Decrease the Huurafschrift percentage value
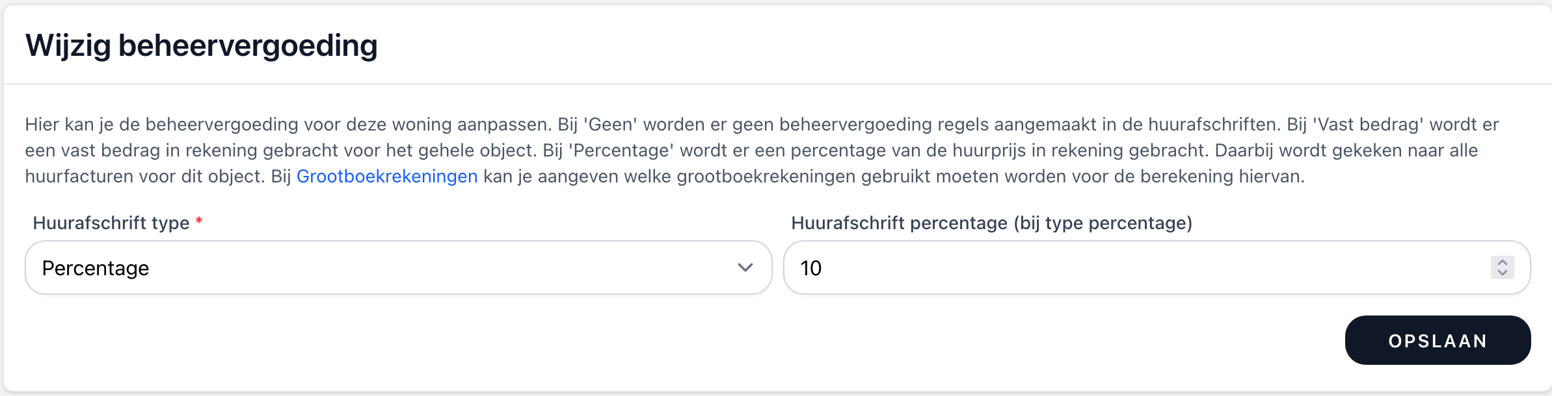The width and height of the screenshot is (1552, 396). coord(1503,273)
